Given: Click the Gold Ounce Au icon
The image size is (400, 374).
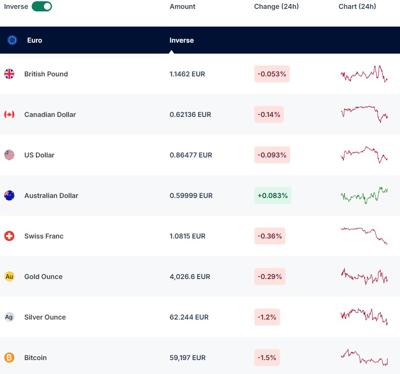Looking at the screenshot, I should coord(9,276).
